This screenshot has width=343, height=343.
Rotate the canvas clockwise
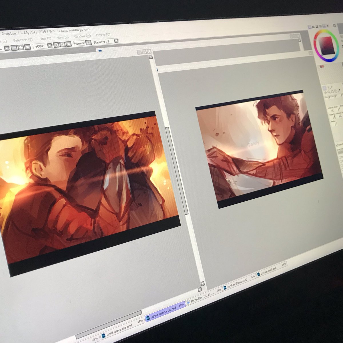63,44
